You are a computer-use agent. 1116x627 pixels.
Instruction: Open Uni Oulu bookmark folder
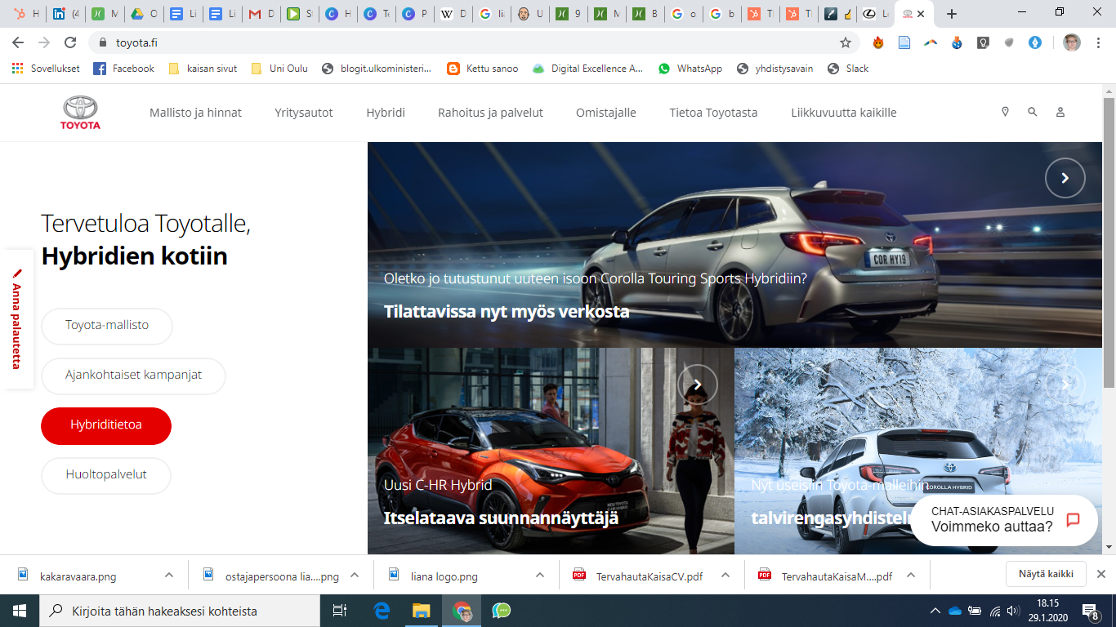click(x=279, y=69)
